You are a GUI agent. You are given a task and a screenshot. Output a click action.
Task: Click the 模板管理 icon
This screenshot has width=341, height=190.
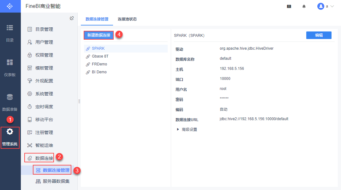tap(30, 68)
